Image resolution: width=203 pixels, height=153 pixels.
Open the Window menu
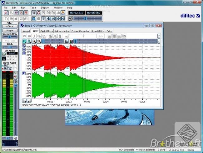[x=58, y=8]
